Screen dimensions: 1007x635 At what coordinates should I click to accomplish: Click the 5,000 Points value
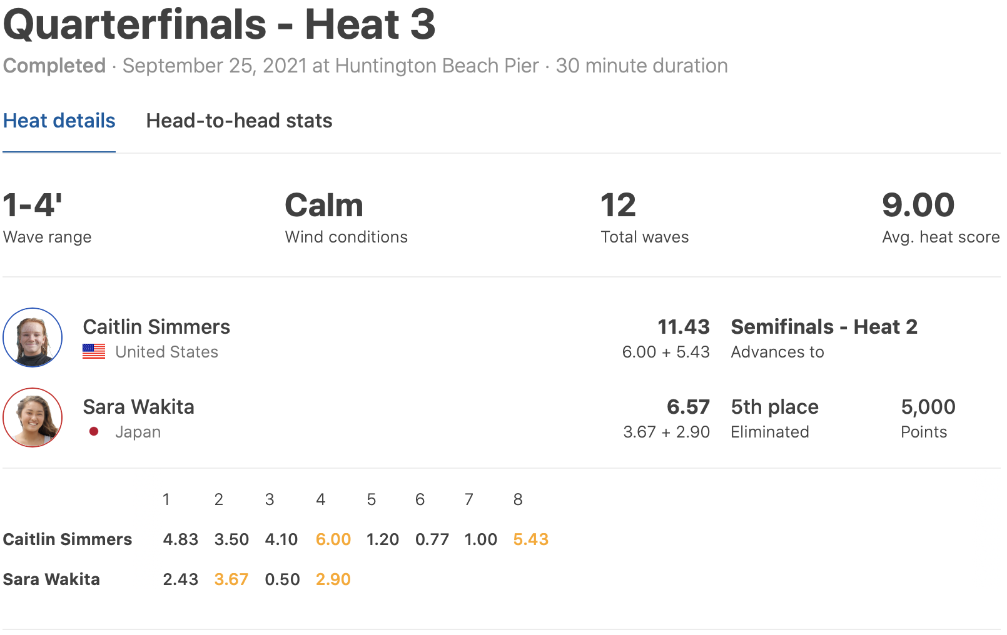(x=928, y=407)
